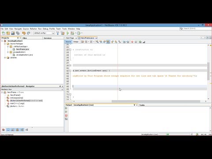Screen dimensions: 212x159
Task: Click the Settings icon in Output panel
Action: click(x=66, y=119)
